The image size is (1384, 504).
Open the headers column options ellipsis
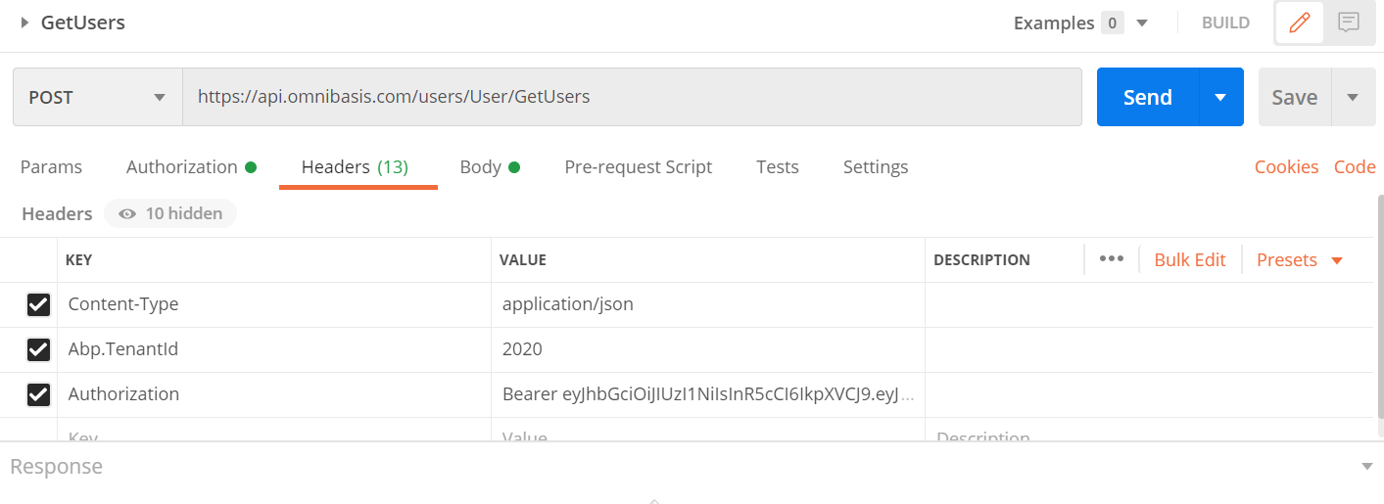pyautogui.click(x=1111, y=259)
